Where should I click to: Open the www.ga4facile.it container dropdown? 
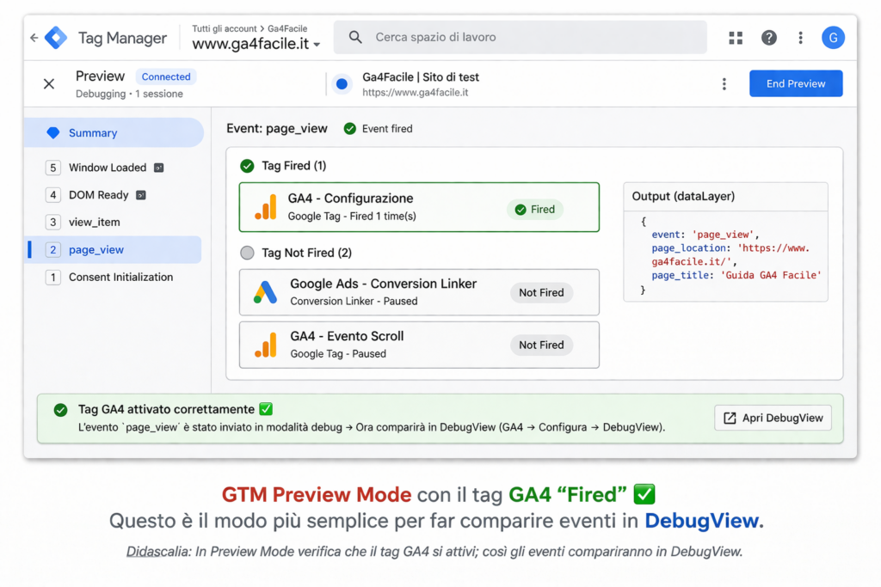pos(256,44)
